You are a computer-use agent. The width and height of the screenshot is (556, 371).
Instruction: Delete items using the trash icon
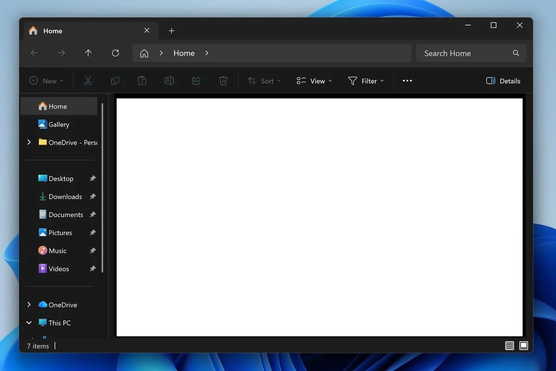pyautogui.click(x=223, y=81)
